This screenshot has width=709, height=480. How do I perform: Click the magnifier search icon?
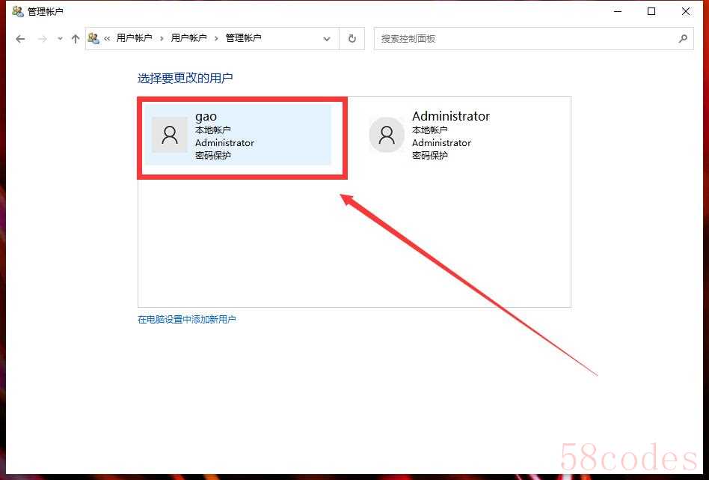coord(683,39)
